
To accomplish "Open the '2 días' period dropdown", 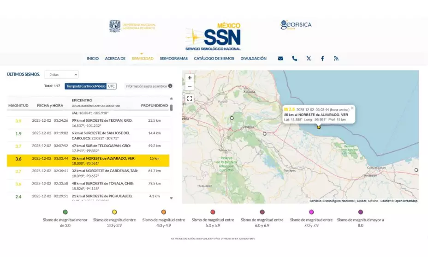I will pos(62,75).
